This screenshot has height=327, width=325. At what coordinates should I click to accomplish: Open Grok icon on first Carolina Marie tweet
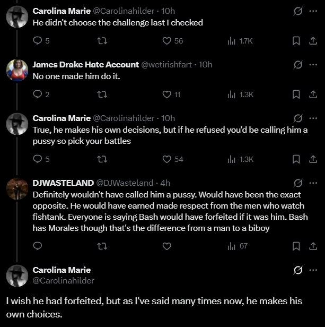pos(298,11)
